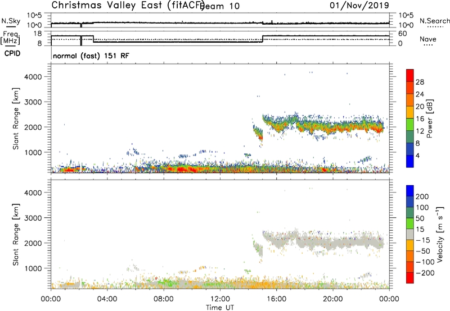Select the 'Time UT' axis title
Image resolution: width=450 pixels, height=311 pixels.
[x=220, y=308]
